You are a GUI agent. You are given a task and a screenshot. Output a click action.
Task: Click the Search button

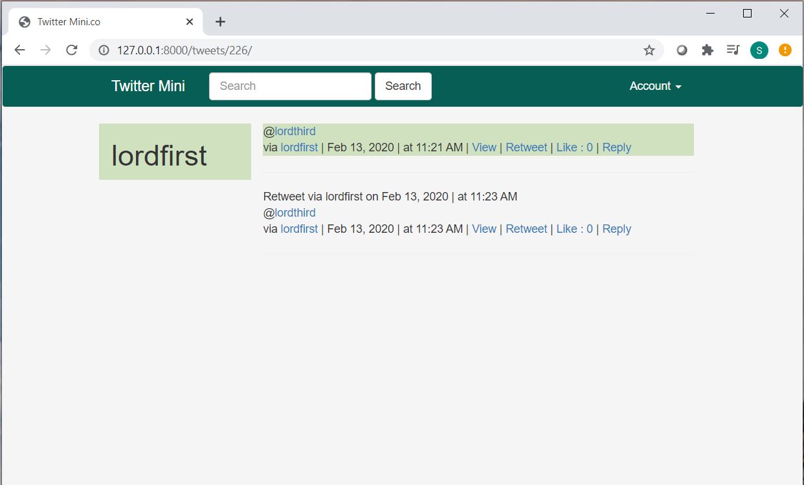[403, 86]
